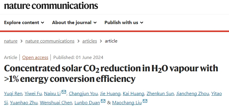
Task: Click the nature communications logo
Action: (x=51, y=6)
